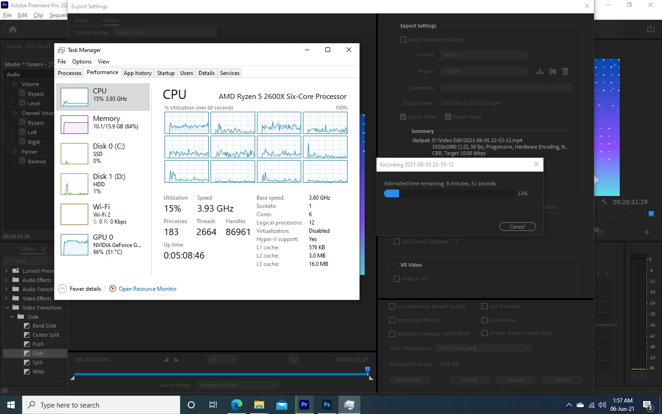Enable Render Alpha Channel Only checkbox
The height and width of the screenshot is (414, 662).
point(485,333)
